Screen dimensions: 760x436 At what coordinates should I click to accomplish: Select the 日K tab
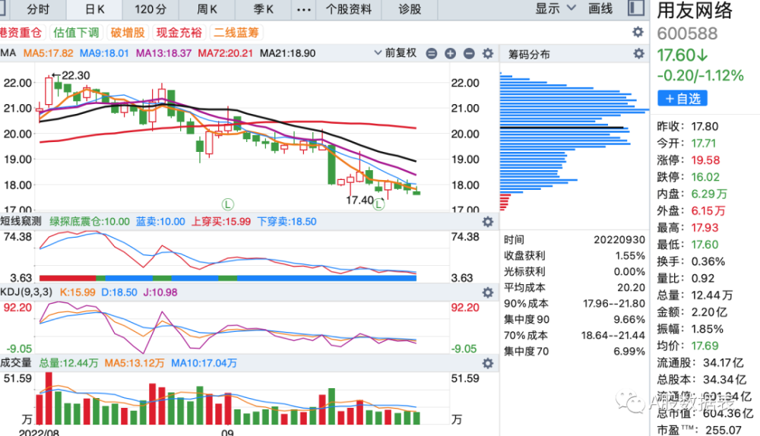click(x=94, y=9)
